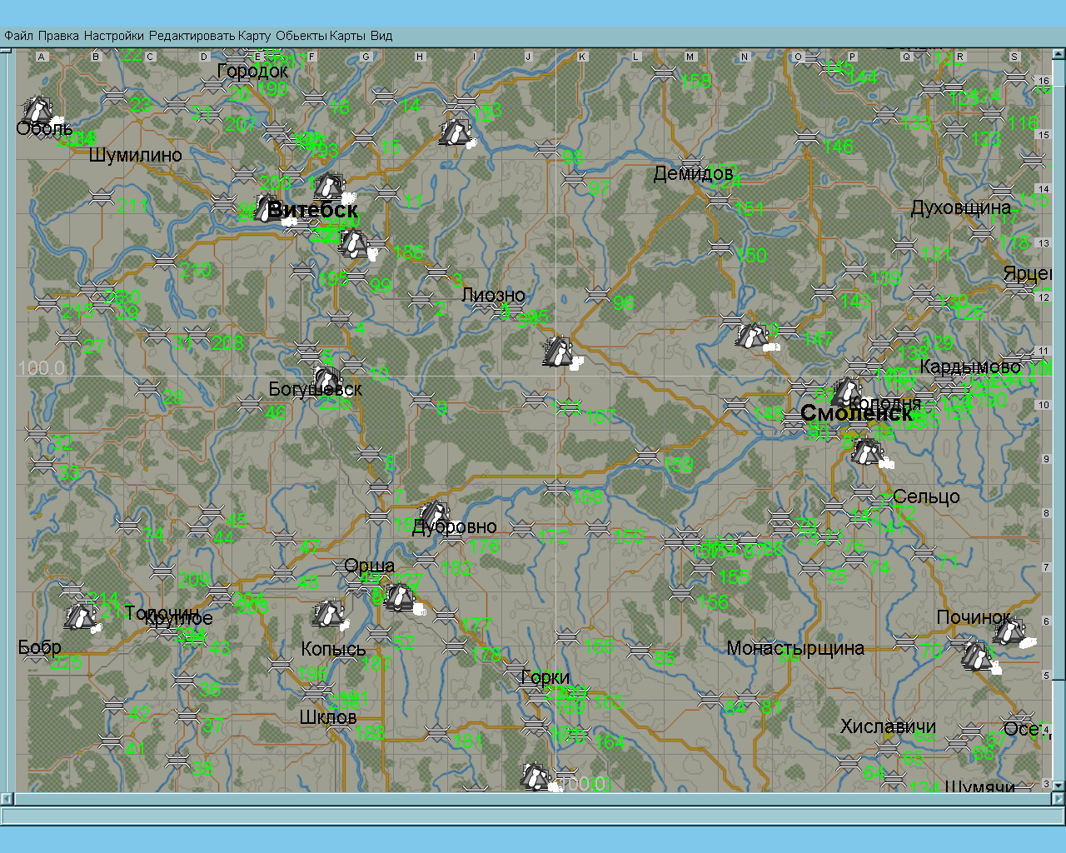Click the bridge marker numbered 150
Screen dimensions: 1066x853
click(721, 247)
